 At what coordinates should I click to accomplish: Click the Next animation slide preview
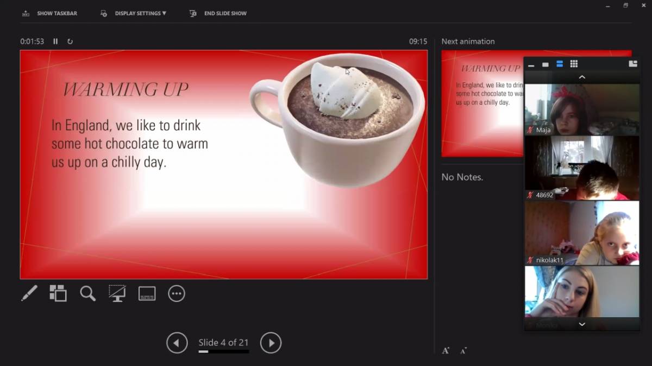[482, 103]
